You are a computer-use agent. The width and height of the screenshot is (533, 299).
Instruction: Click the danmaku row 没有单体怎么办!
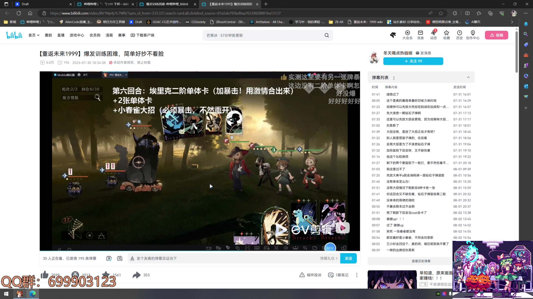[421, 182]
